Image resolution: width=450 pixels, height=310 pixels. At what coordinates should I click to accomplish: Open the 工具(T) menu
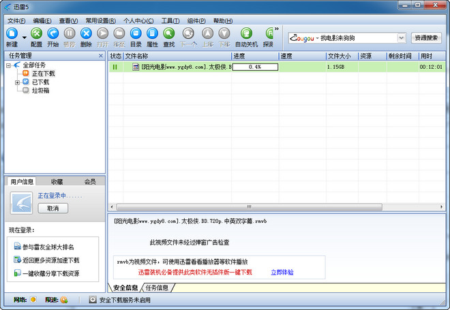pyautogui.click(x=170, y=21)
